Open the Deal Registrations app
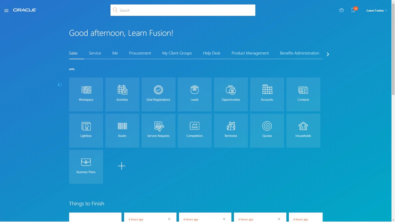 (x=158, y=94)
